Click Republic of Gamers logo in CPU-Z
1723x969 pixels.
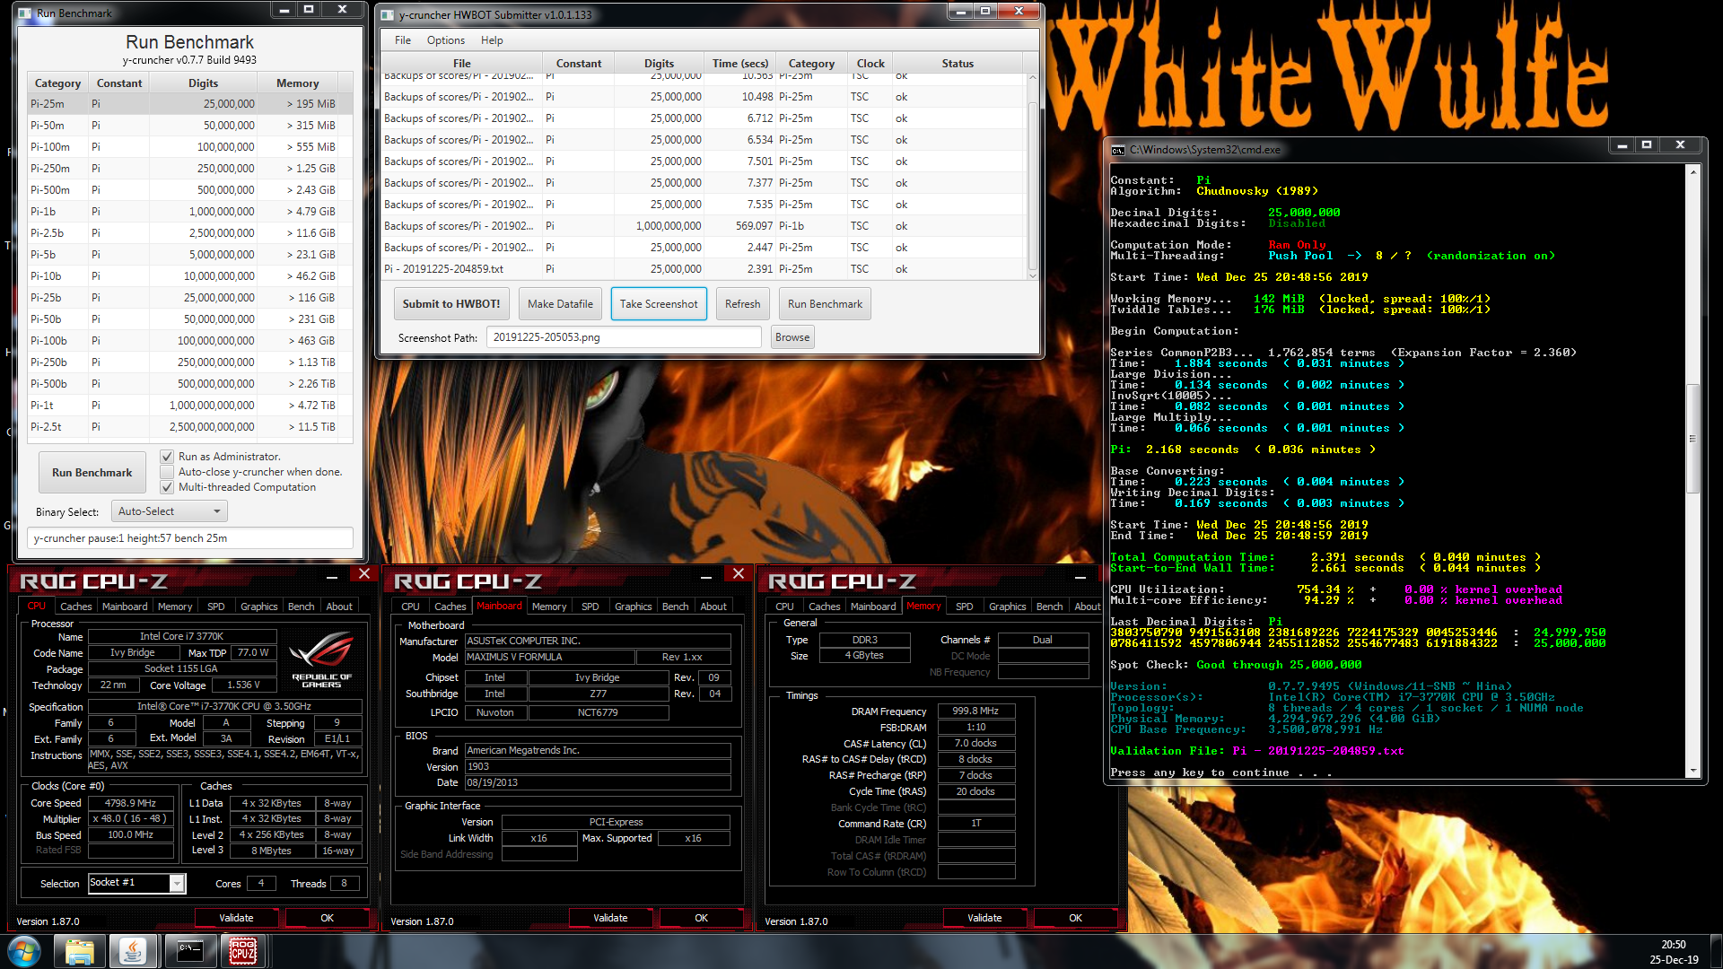[x=321, y=660]
